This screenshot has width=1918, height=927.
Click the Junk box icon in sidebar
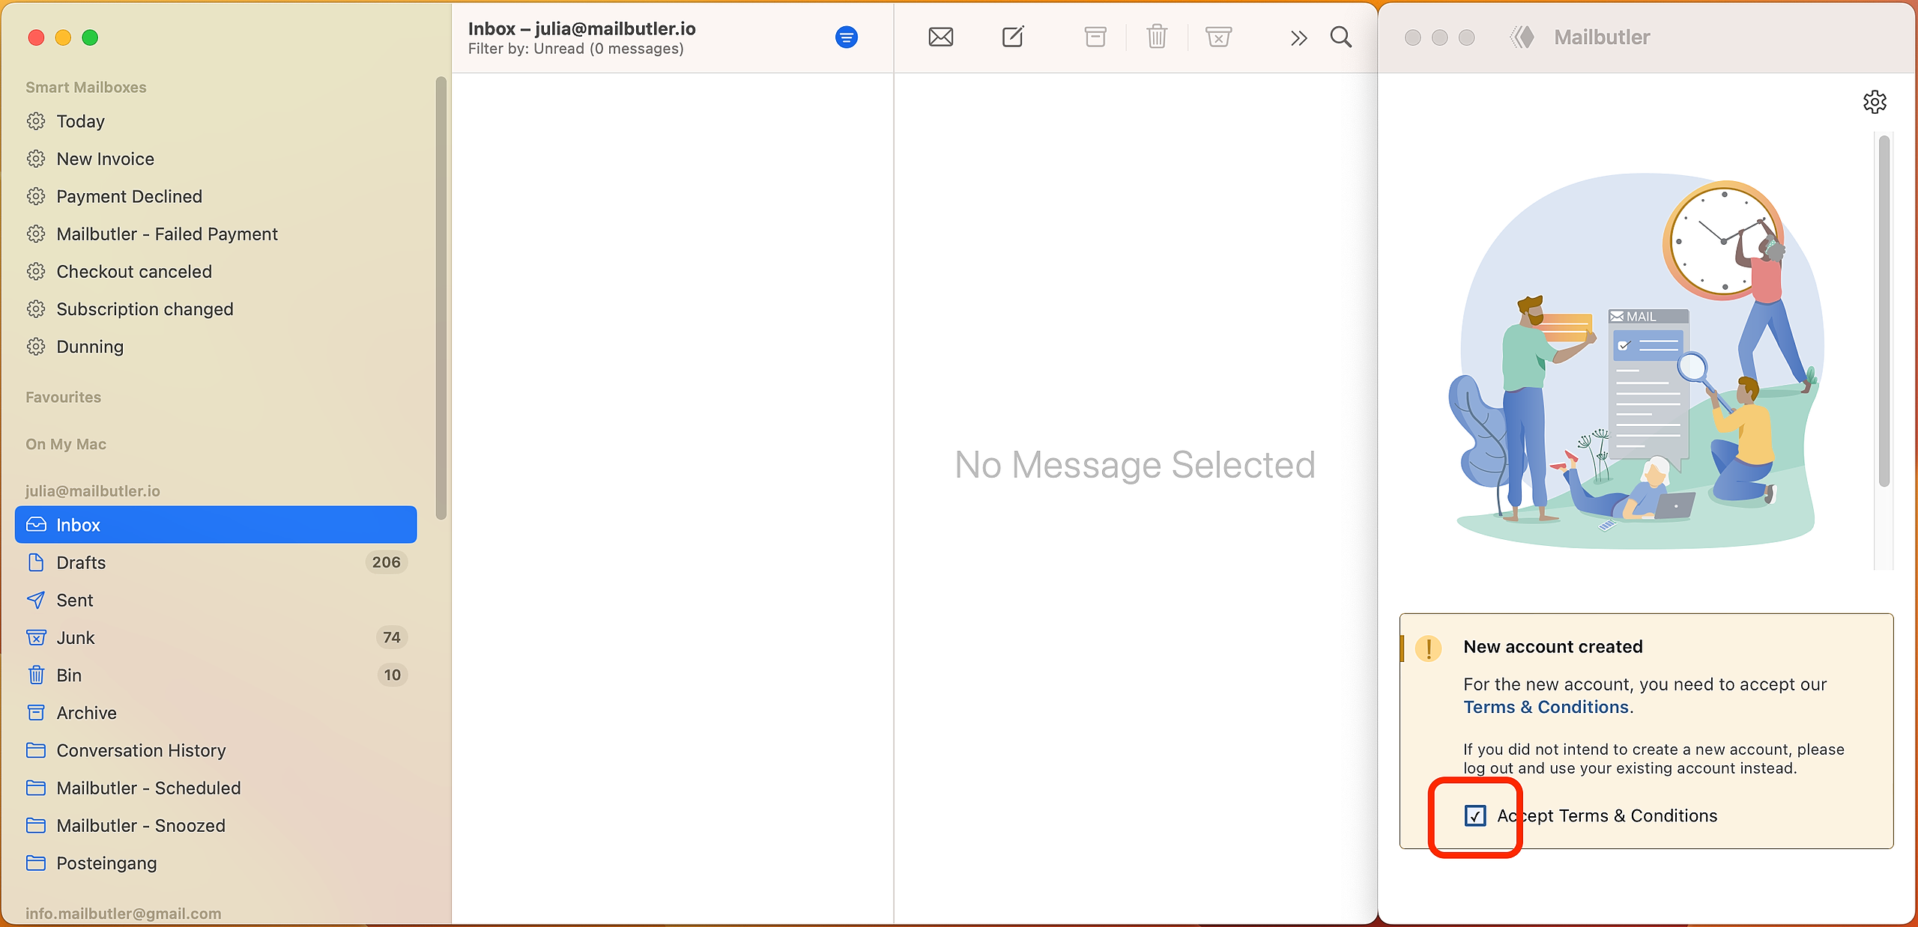pos(36,637)
